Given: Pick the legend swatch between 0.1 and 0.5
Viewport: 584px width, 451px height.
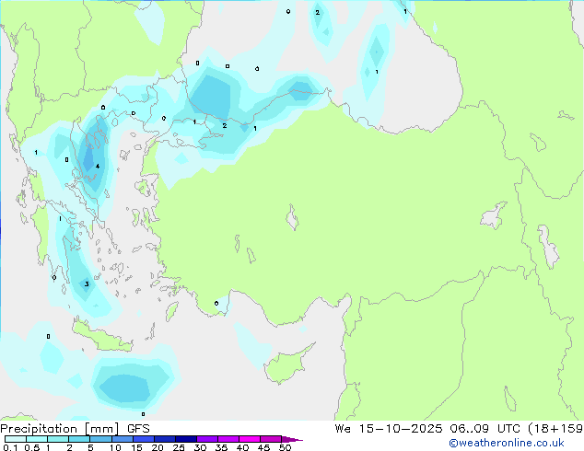Looking at the screenshot, I should [x=16, y=439].
